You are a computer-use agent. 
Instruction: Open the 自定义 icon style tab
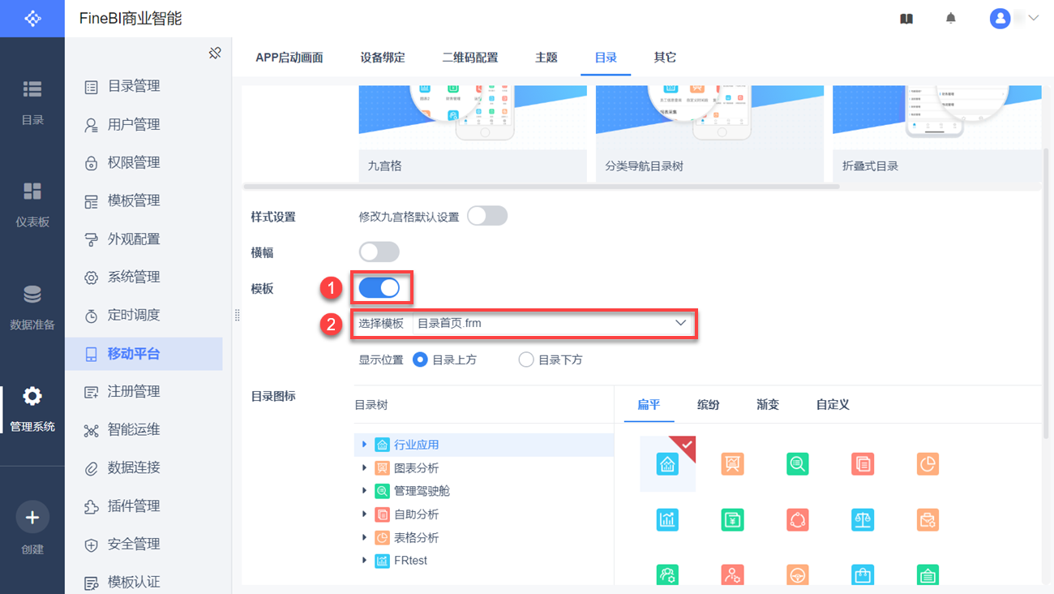coord(833,404)
